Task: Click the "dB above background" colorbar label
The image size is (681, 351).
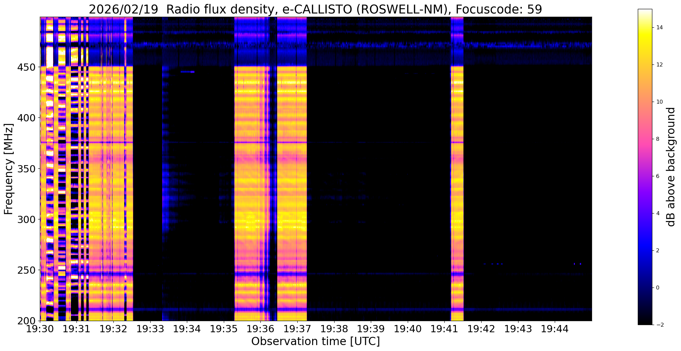Action: (x=671, y=167)
